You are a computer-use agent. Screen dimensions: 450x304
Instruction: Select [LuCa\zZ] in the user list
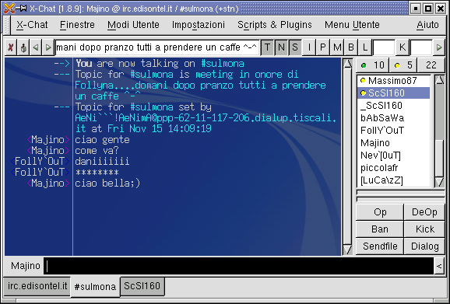393,180
